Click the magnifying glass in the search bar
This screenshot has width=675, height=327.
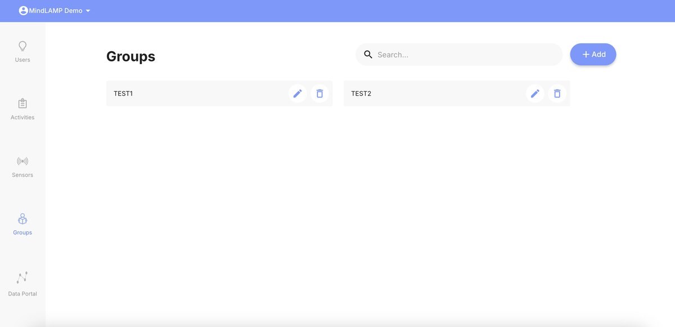point(368,54)
